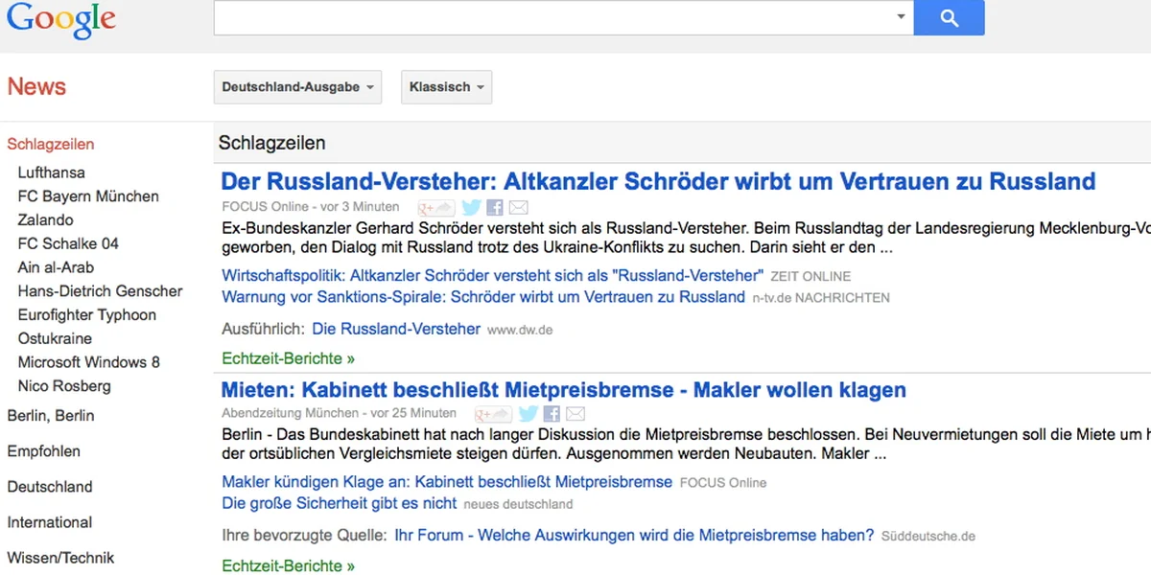This screenshot has width=1151, height=575.
Task: Open the search box suggestions arrow
Action: click(x=901, y=17)
